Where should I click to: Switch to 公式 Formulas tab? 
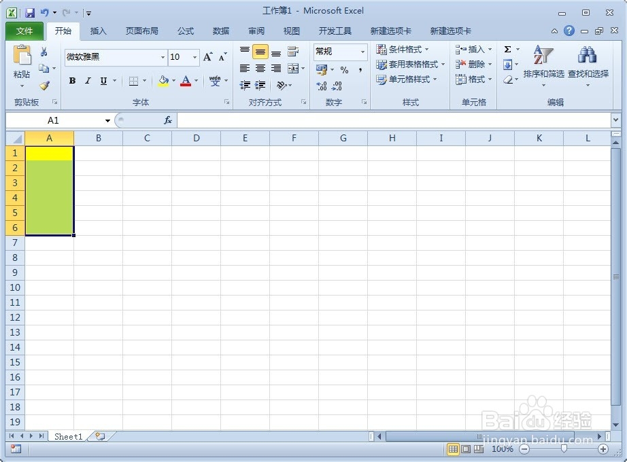click(186, 31)
